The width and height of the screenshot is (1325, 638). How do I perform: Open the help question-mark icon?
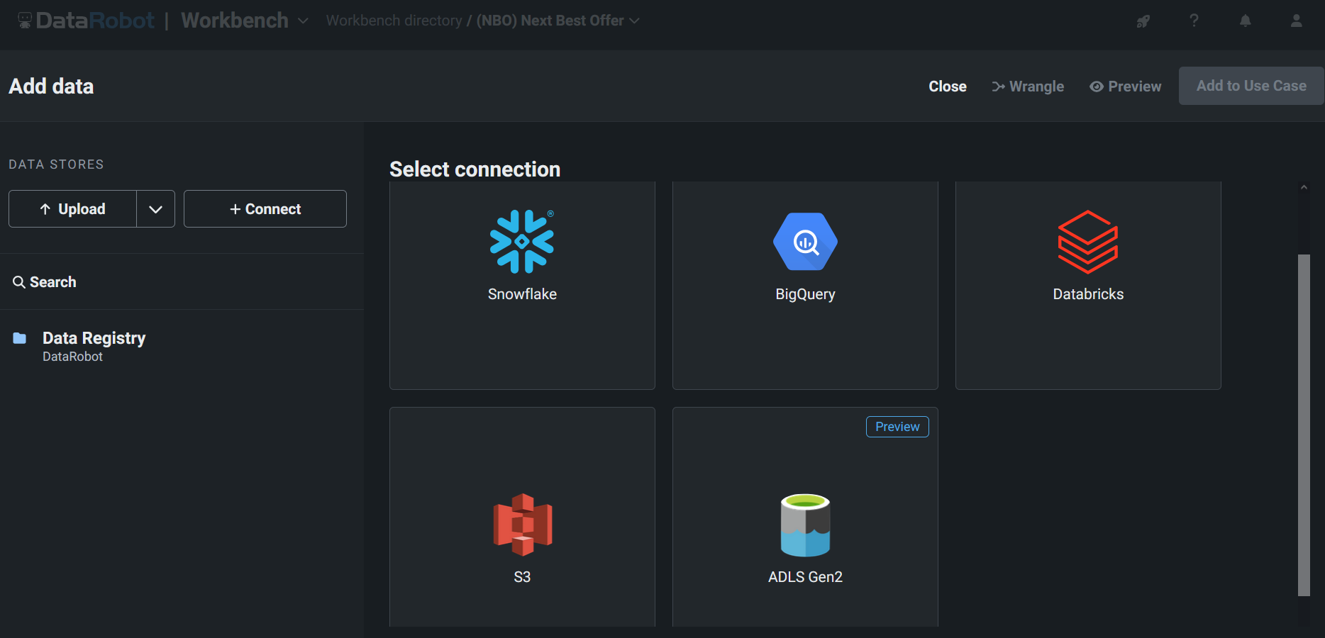point(1194,21)
